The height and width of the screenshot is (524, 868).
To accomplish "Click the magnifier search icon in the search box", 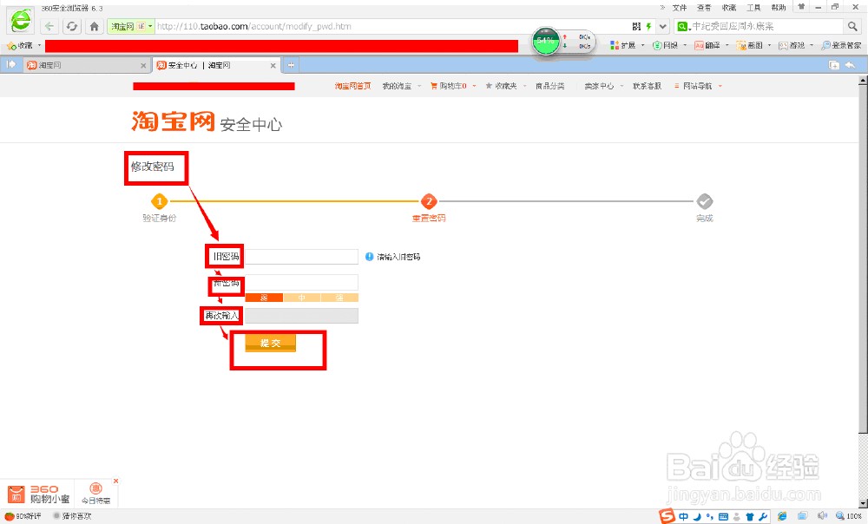I will pos(852,26).
